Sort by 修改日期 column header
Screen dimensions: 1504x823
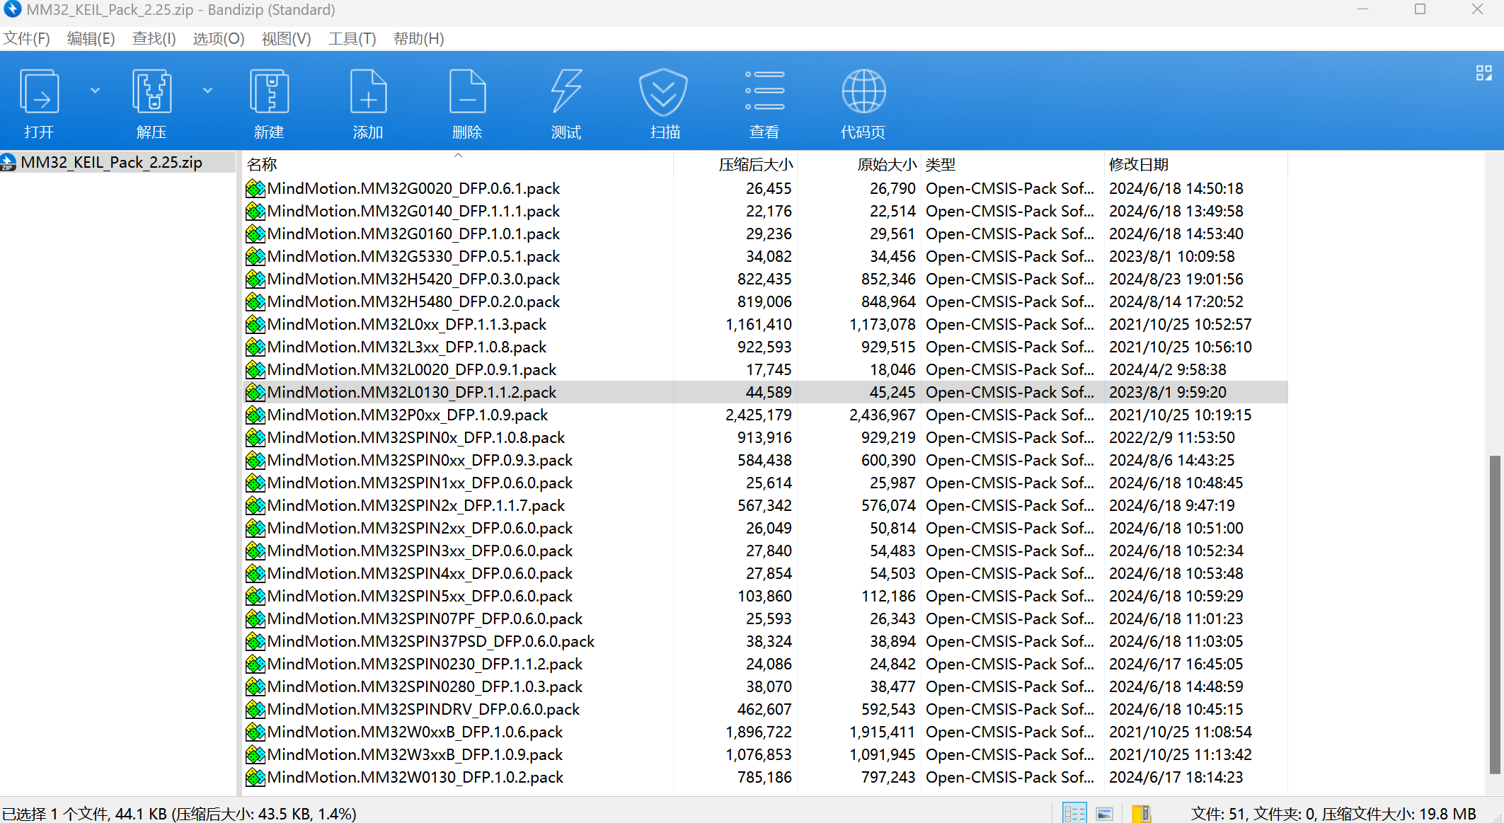click(1138, 164)
